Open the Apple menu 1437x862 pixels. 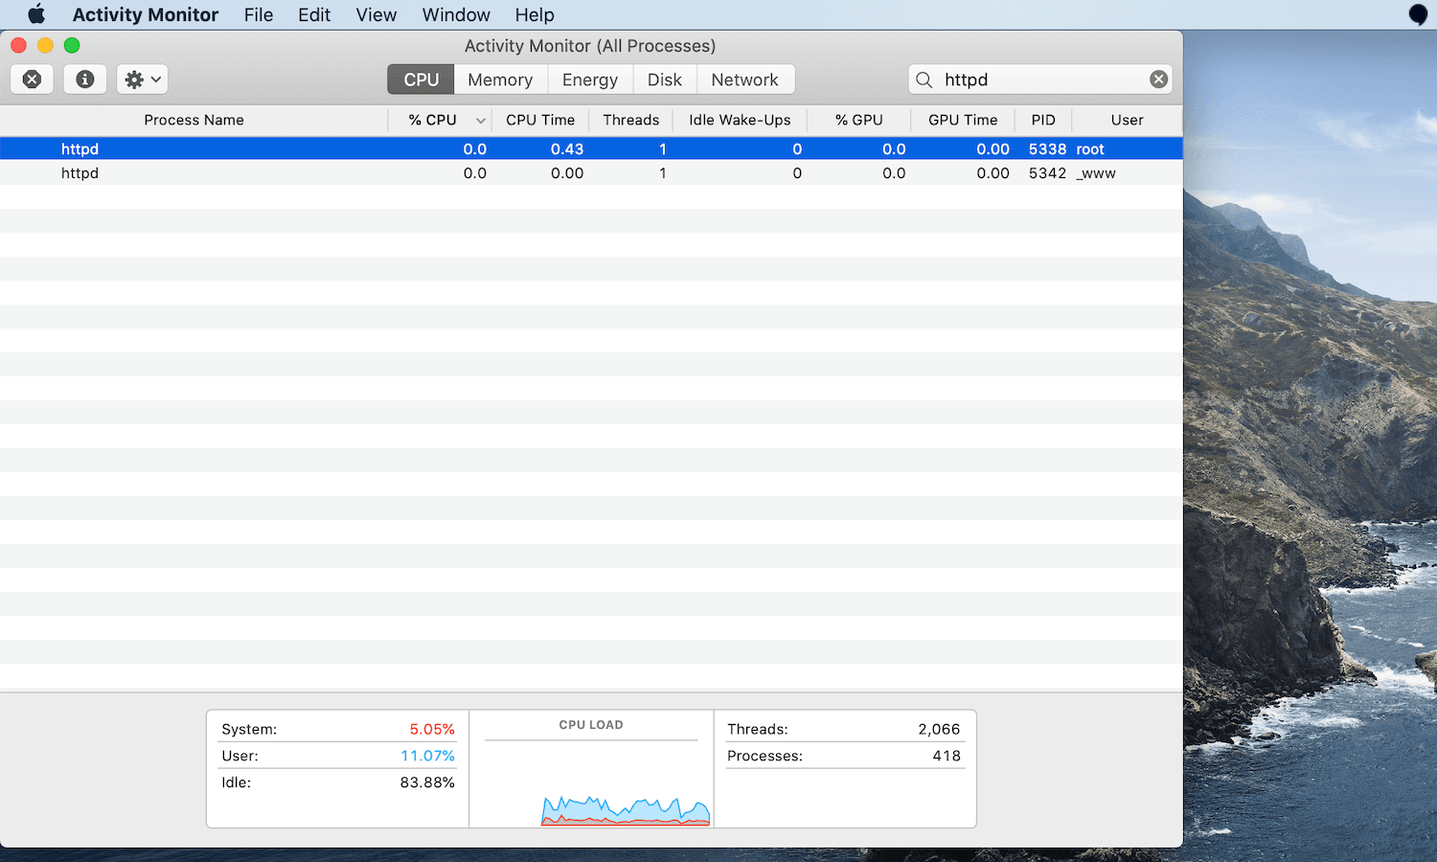[x=36, y=14]
